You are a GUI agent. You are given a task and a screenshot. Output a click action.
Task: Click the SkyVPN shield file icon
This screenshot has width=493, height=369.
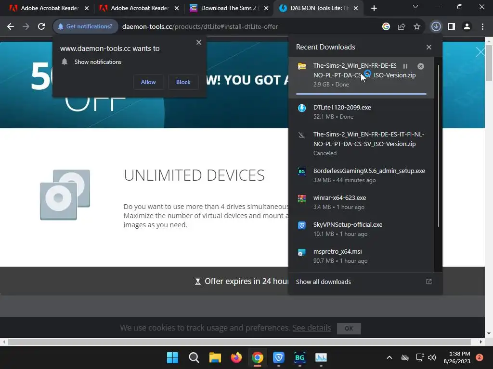pyautogui.click(x=302, y=225)
